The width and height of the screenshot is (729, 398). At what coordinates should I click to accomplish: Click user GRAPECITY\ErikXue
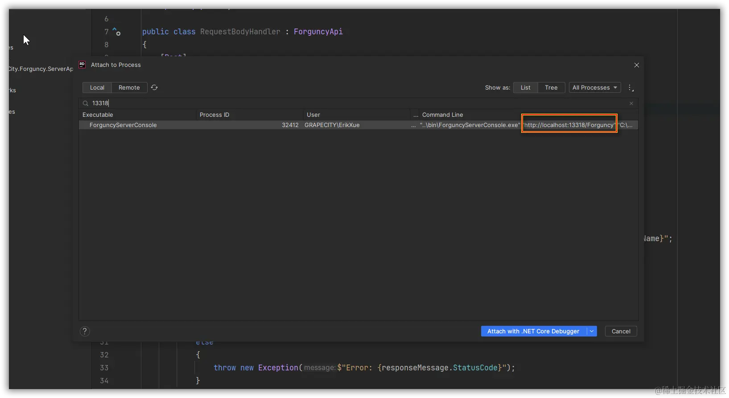point(332,125)
